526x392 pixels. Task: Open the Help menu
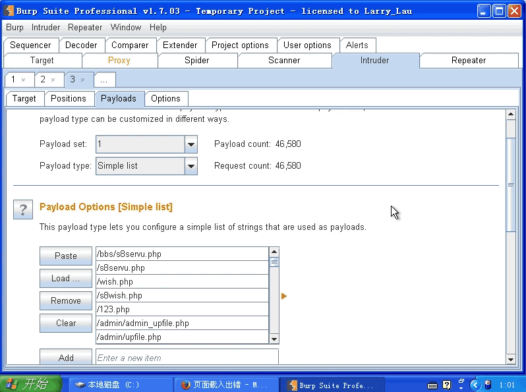click(158, 28)
